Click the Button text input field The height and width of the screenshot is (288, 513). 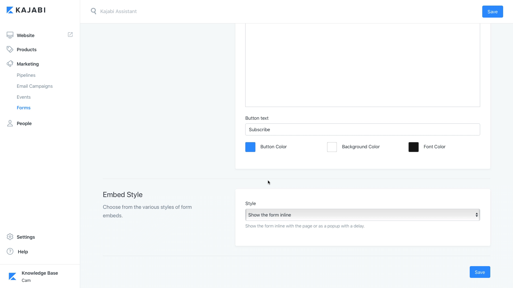(362, 130)
